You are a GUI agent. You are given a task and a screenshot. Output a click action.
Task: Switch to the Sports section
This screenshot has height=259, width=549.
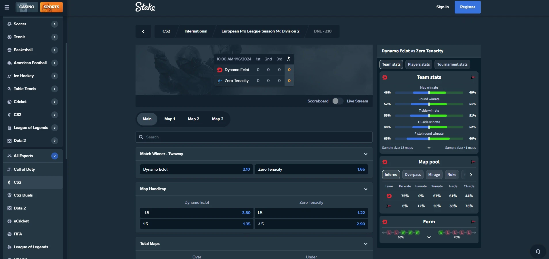tap(52, 7)
